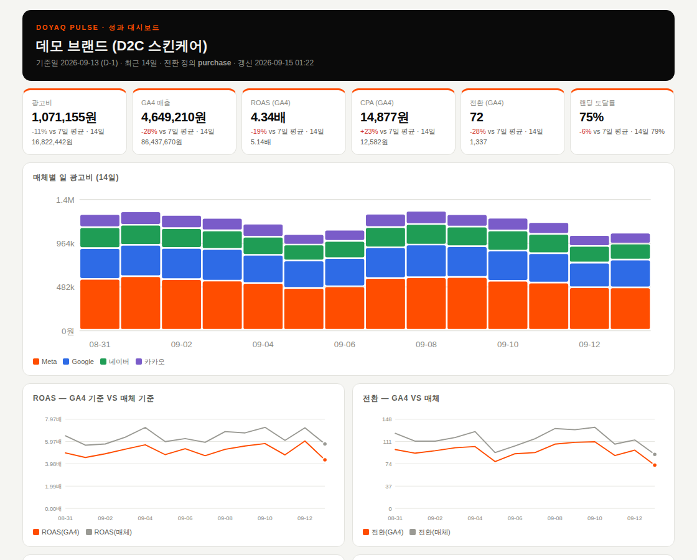Viewport: 697px width, 560px height.
Task: Click the ROAS (GA4) card label
Action: 270,103
